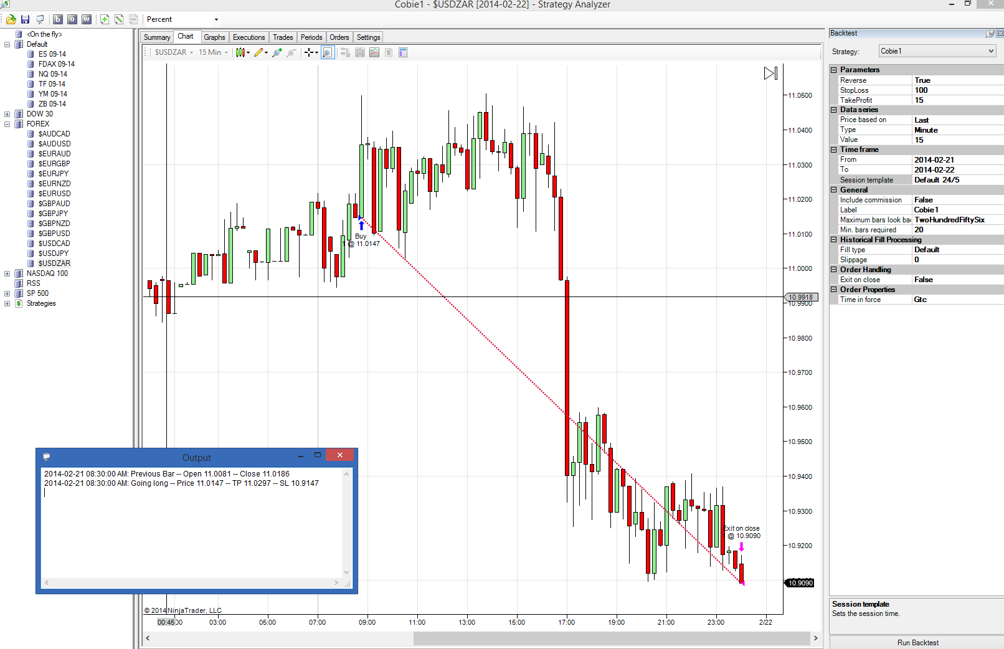The image size is (1004, 649).
Task: Collapse the Historical Fill Processing section
Action: (x=834, y=240)
